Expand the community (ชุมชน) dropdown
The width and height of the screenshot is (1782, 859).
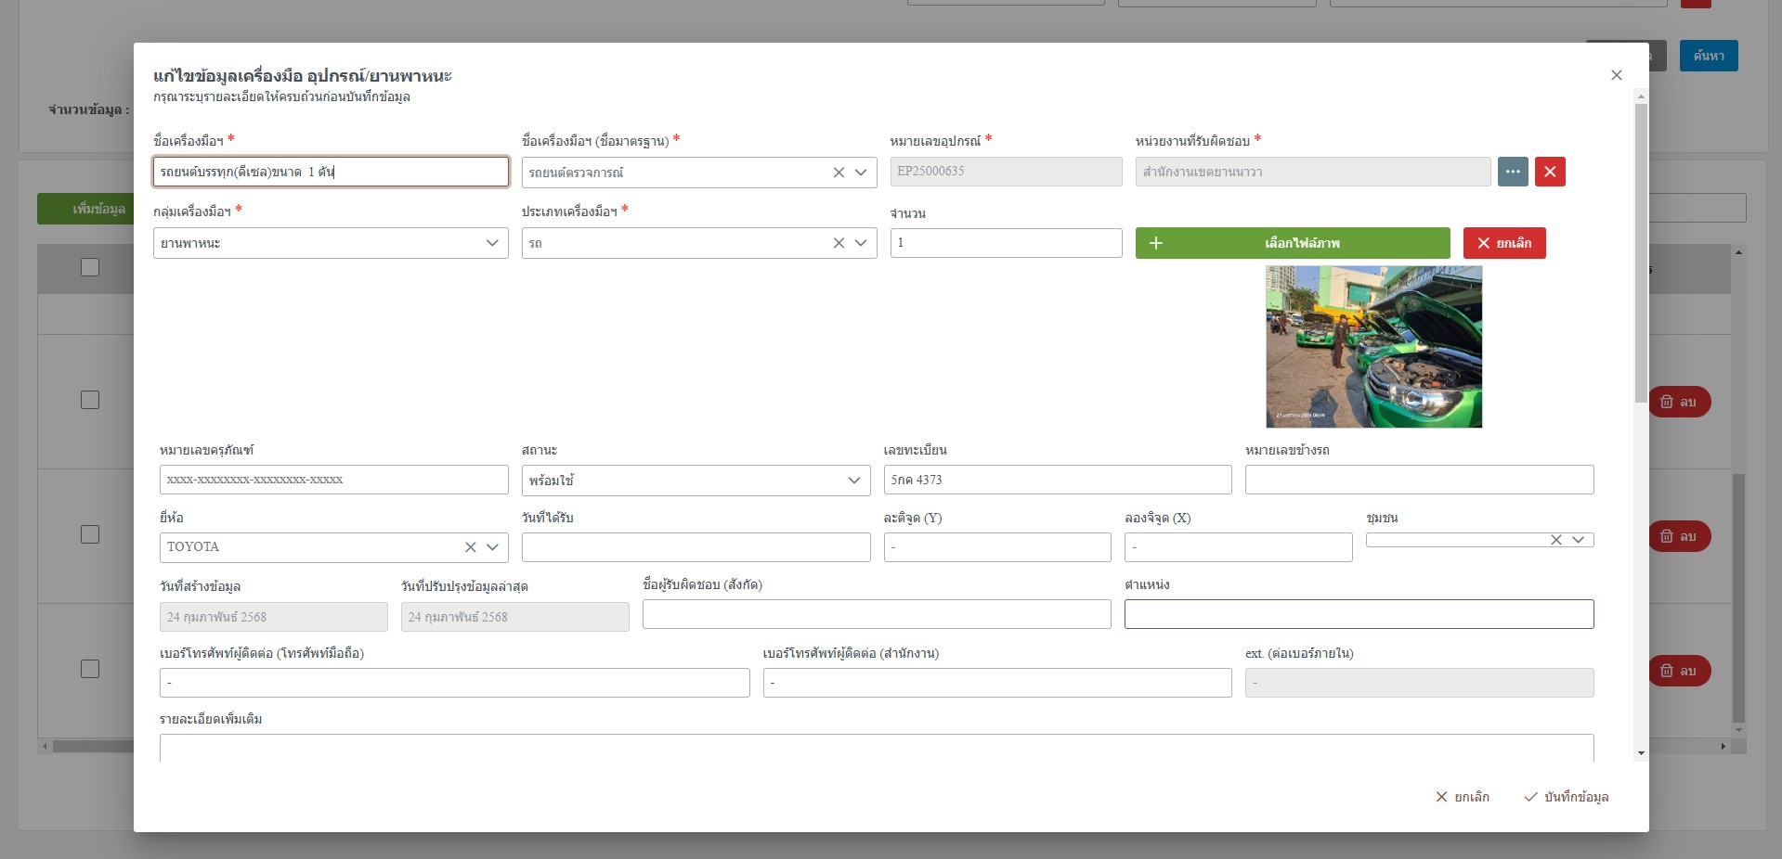pyautogui.click(x=1578, y=540)
